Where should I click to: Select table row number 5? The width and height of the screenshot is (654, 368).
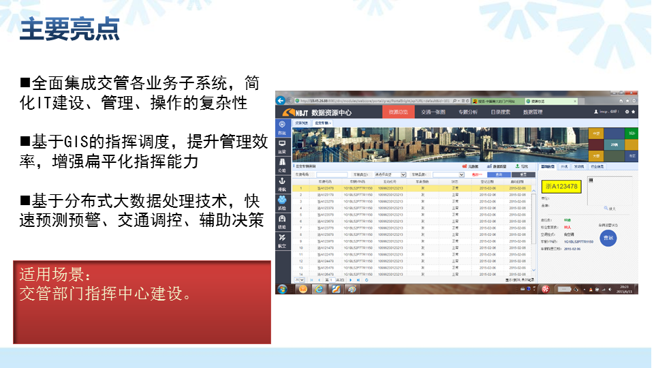click(x=413, y=215)
